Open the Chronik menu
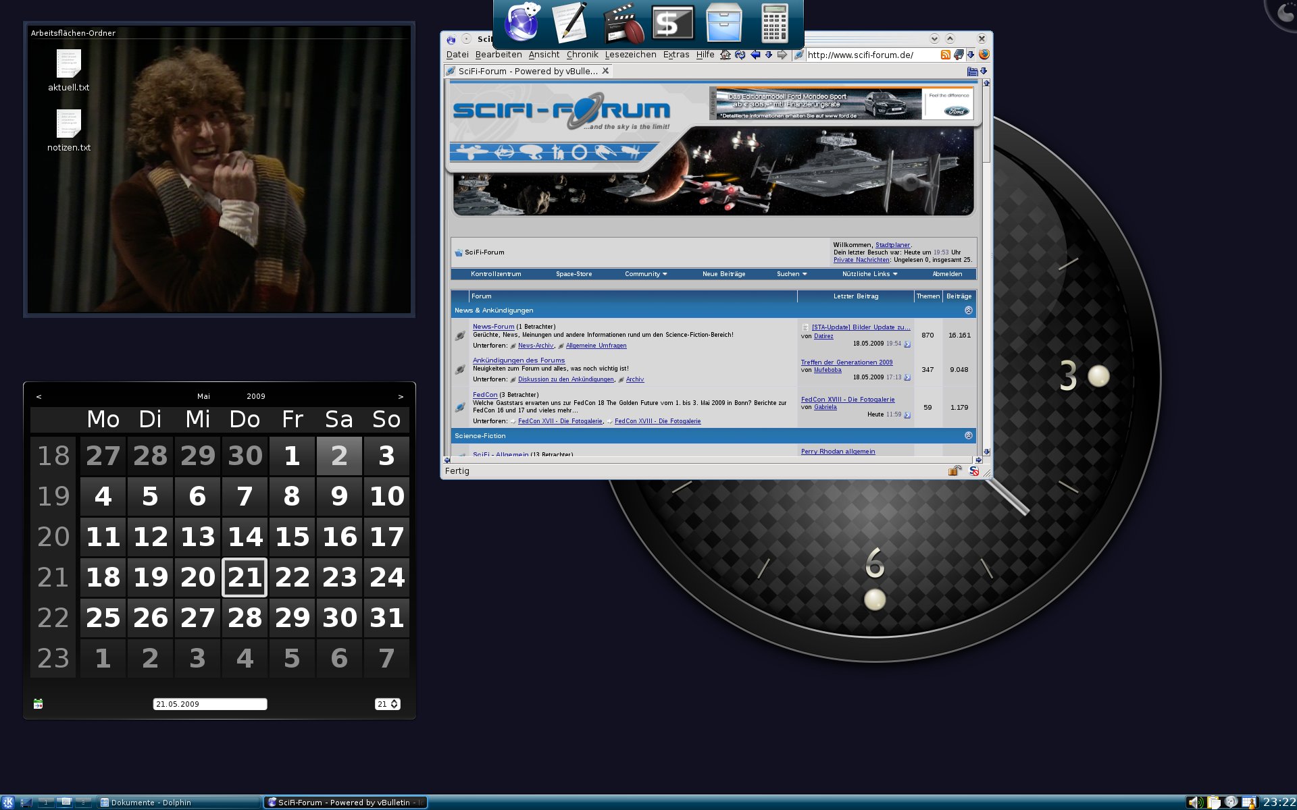The image size is (1297, 810). point(582,55)
